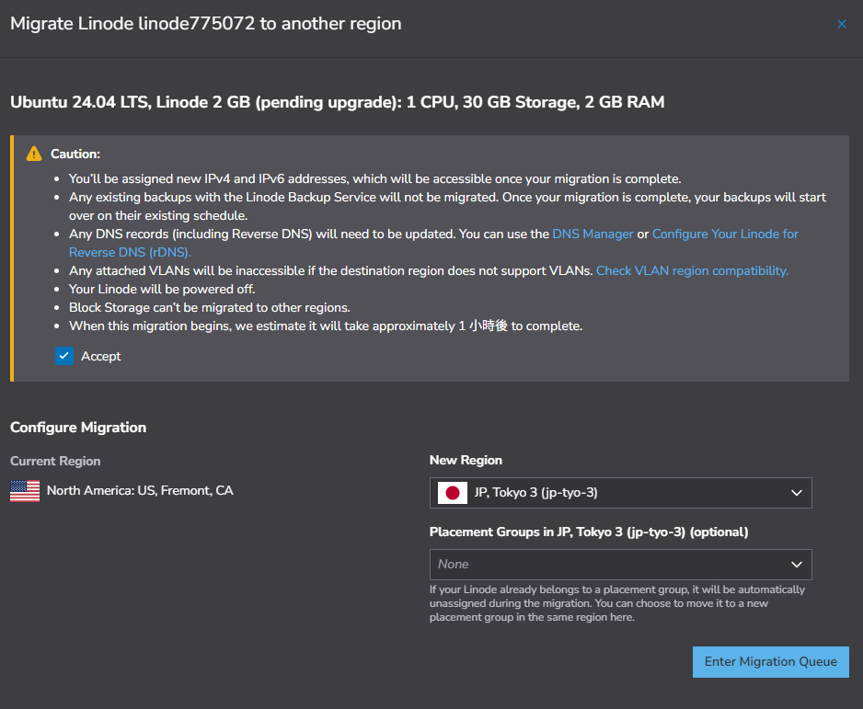Click the US flag icon beside Fremont
Screen dimensions: 863x709
(24, 490)
